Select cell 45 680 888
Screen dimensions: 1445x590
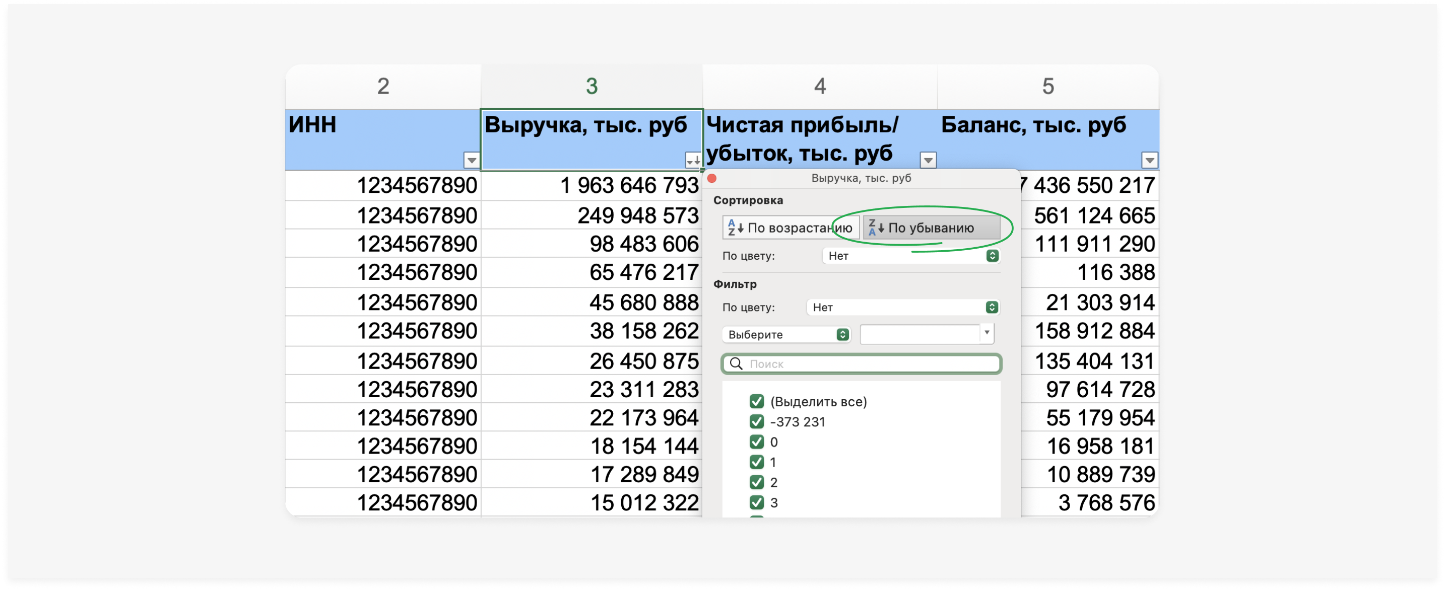[592, 302]
